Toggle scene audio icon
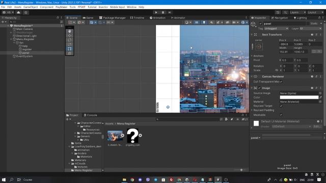Viewport: 326px width, 183px height. tap(211, 22)
